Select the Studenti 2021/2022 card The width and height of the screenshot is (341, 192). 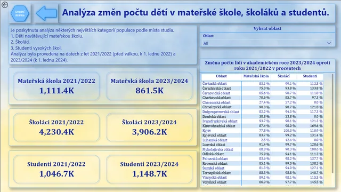coord(56,169)
